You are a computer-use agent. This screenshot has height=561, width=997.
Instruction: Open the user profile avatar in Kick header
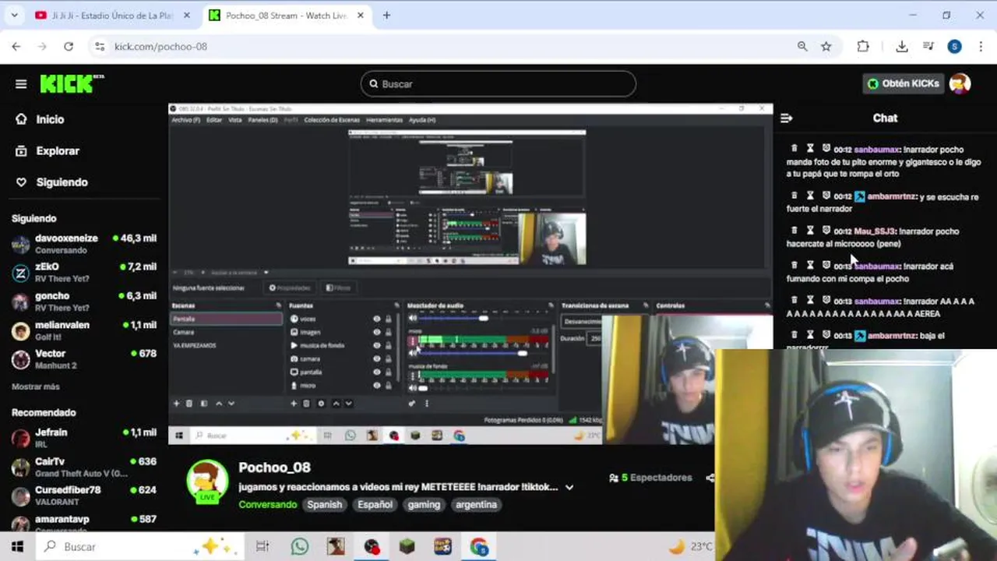[x=960, y=83]
